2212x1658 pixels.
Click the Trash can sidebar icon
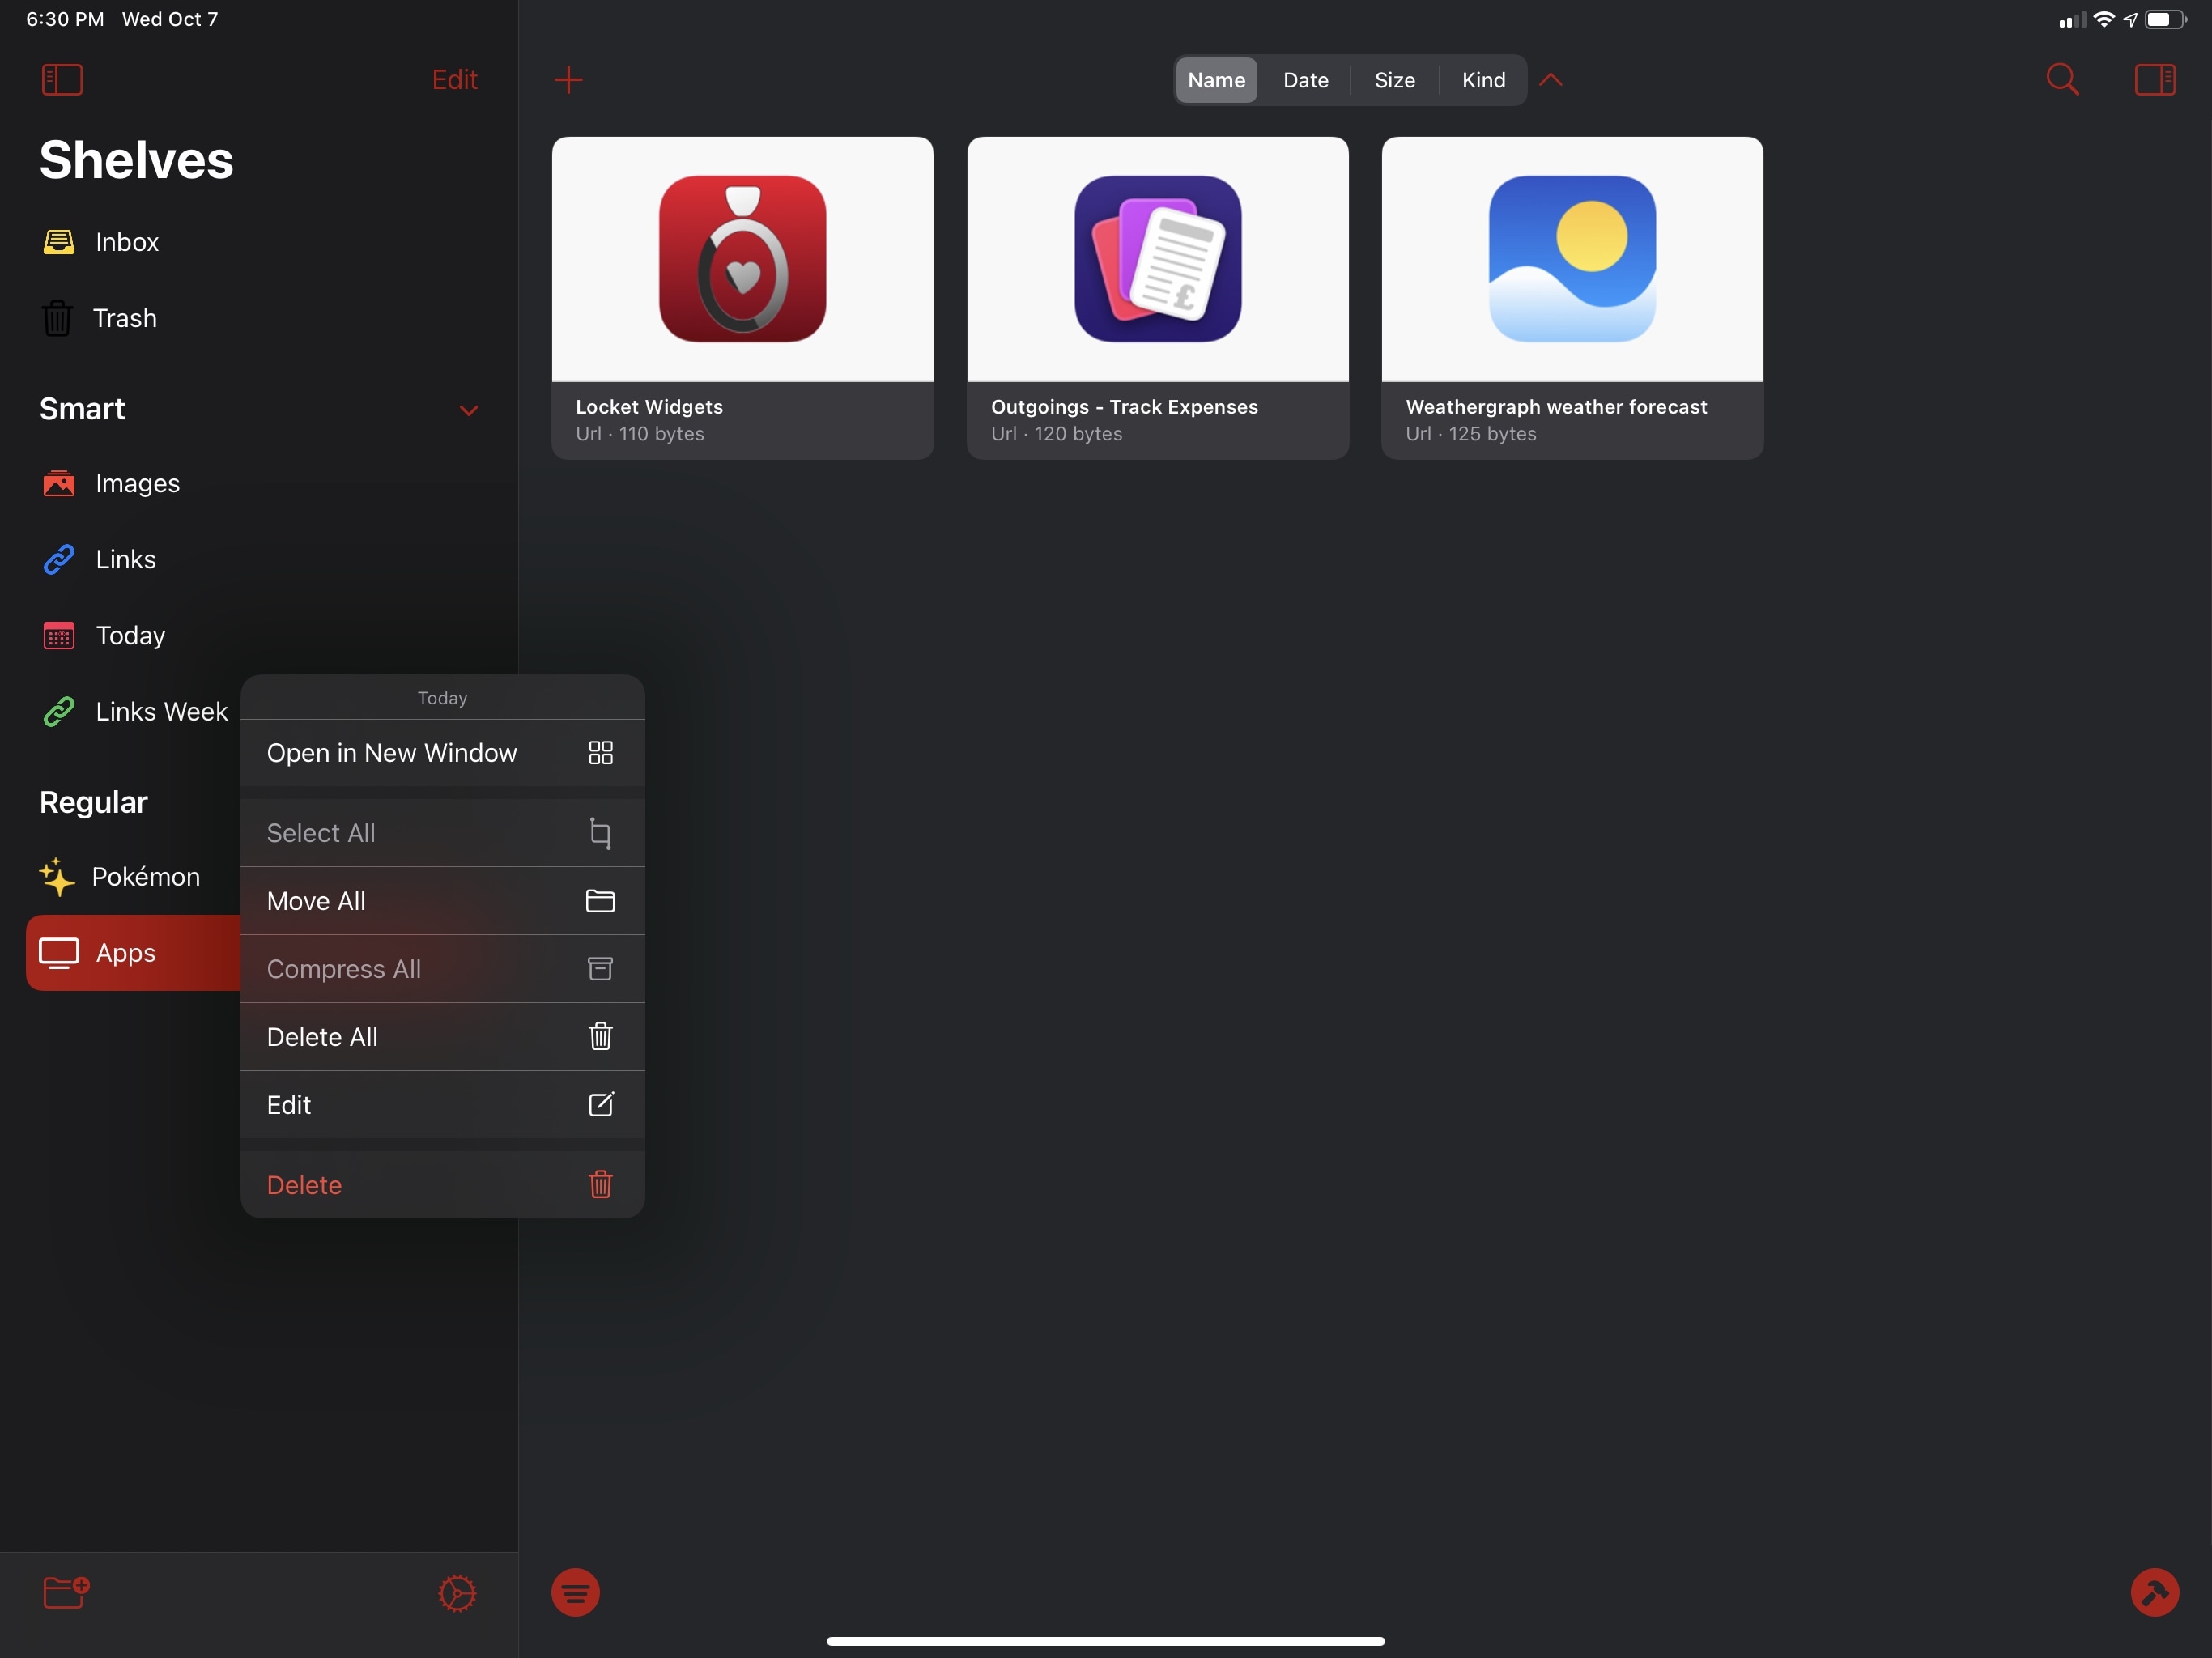pos(57,318)
